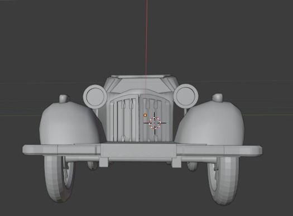Select the orange object origin dot

click(145, 115)
